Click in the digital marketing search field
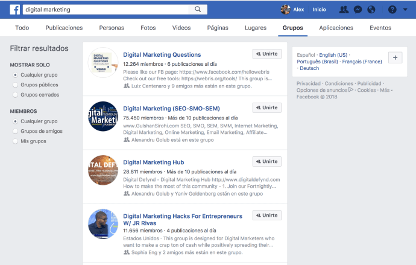416x265 pixels. [106, 10]
